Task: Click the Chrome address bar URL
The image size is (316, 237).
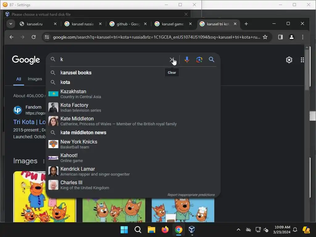Action: tap(156, 37)
